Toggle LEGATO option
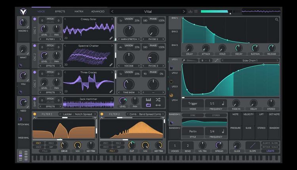Viewport: 297px width, 170px height. 270,151
